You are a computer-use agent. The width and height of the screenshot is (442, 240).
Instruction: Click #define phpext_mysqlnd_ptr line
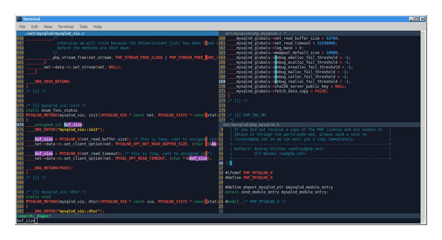tap(279, 187)
